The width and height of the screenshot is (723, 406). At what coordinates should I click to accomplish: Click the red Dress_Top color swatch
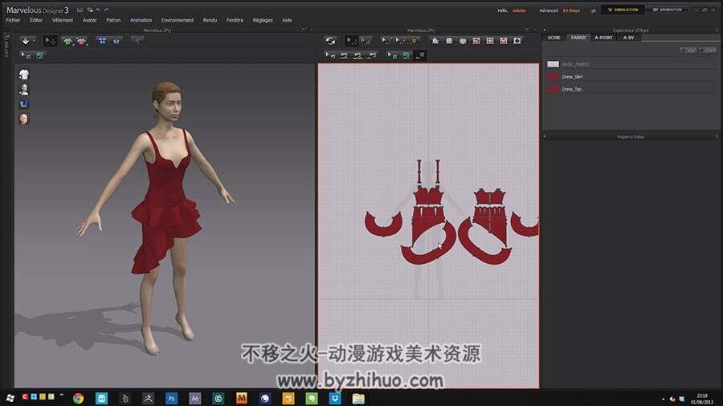pyautogui.click(x=553, y=89)
